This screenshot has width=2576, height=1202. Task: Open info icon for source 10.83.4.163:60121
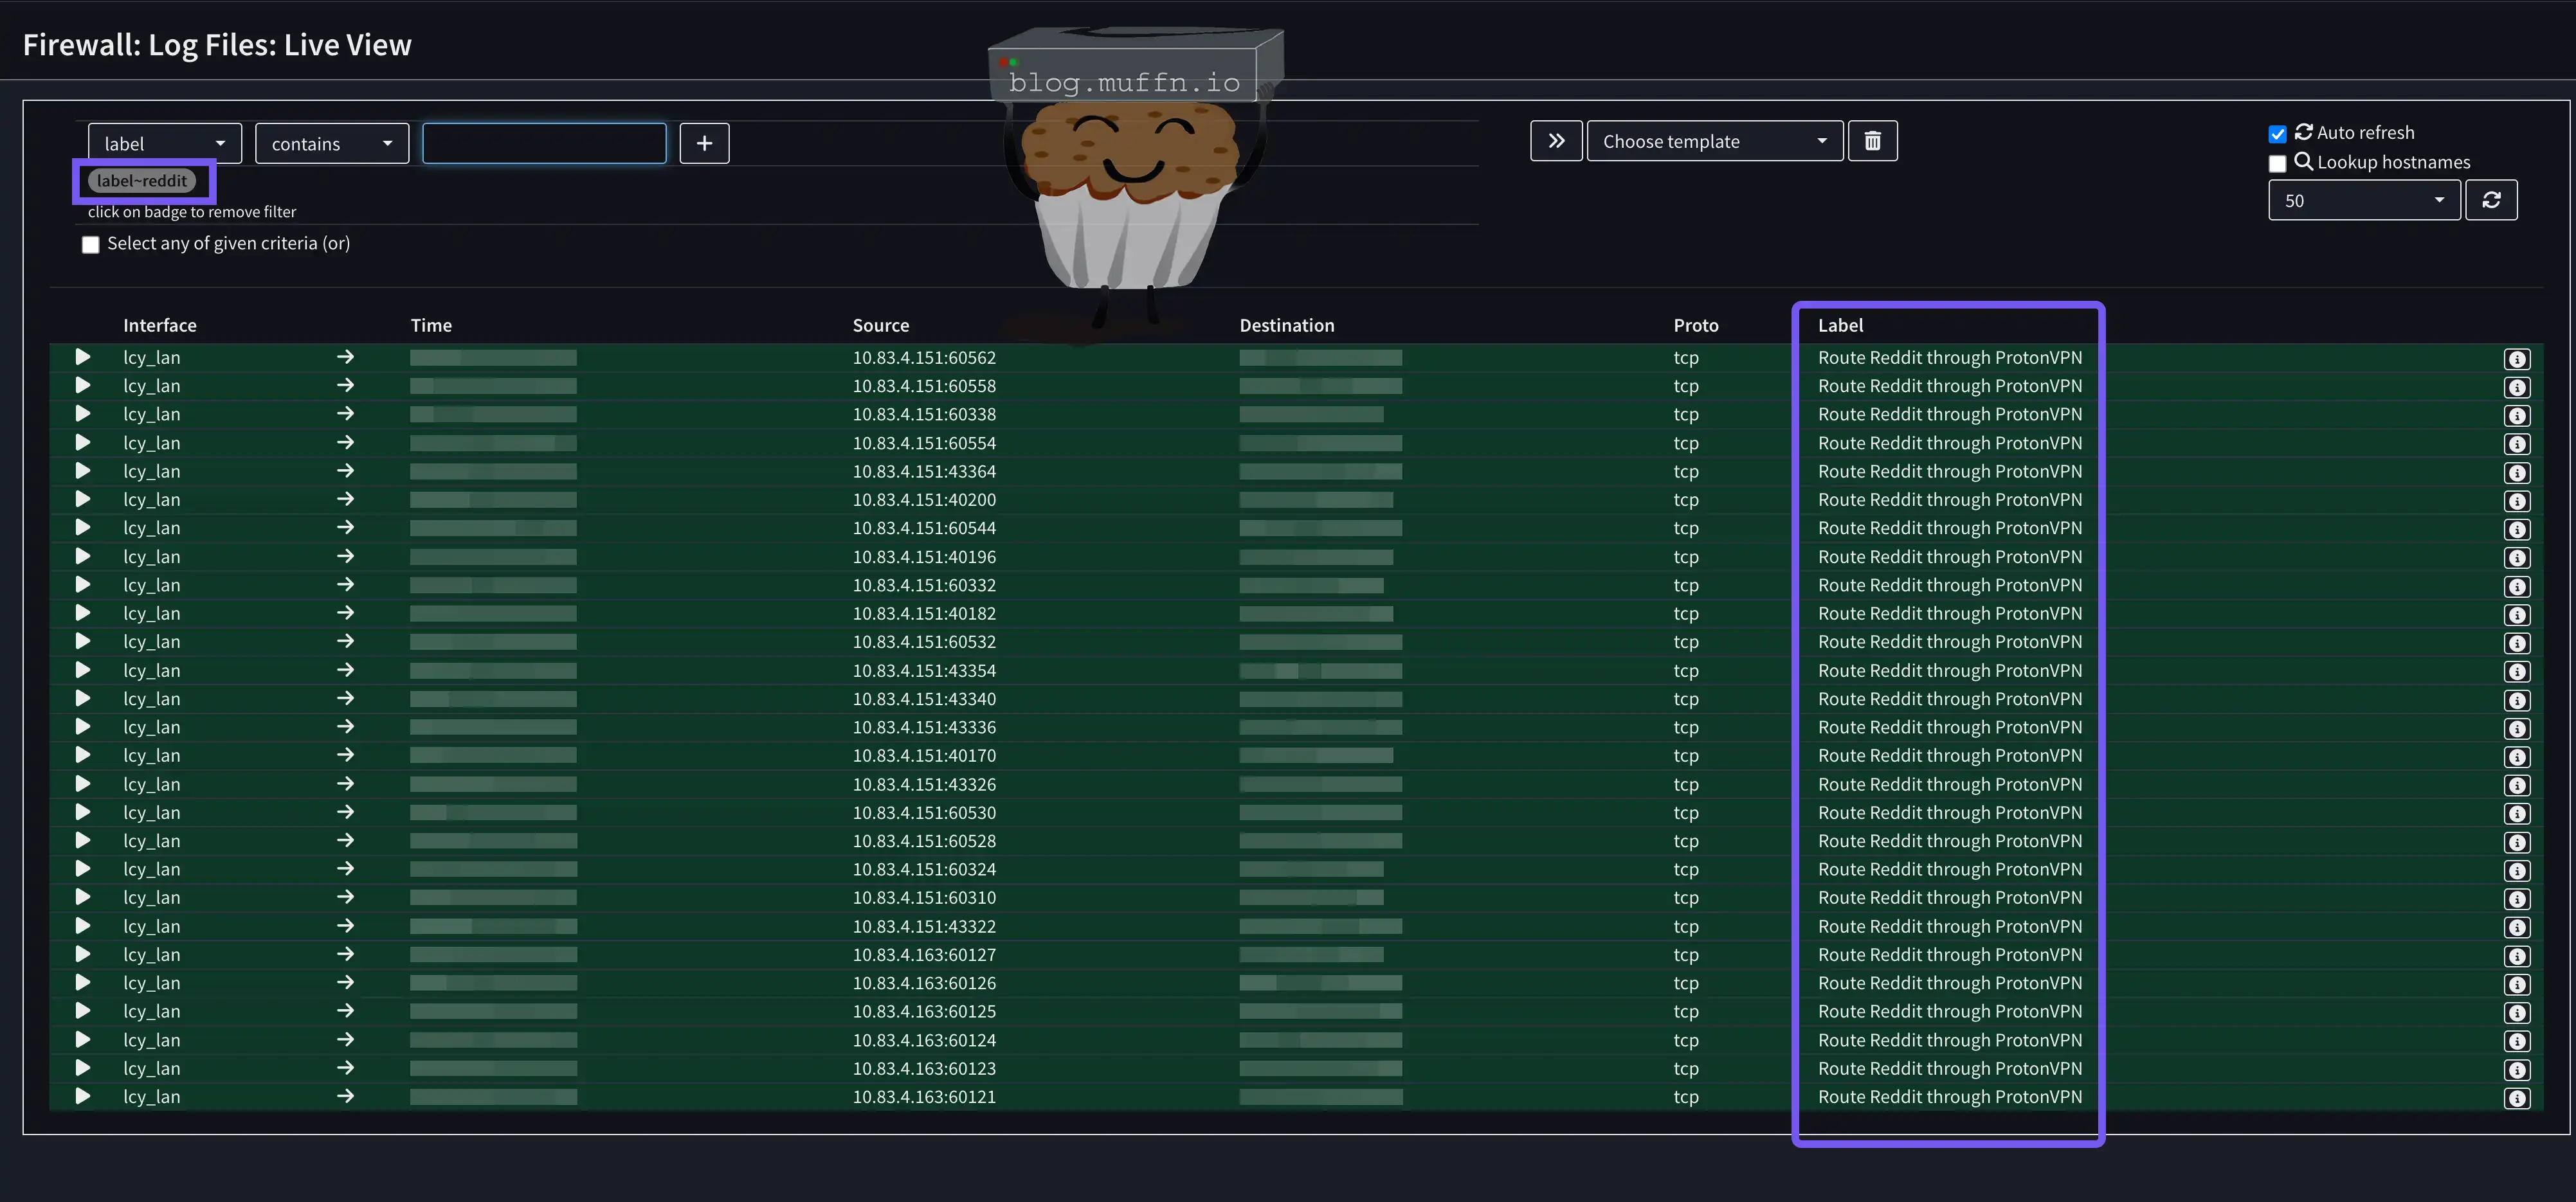(2517, 1098)
